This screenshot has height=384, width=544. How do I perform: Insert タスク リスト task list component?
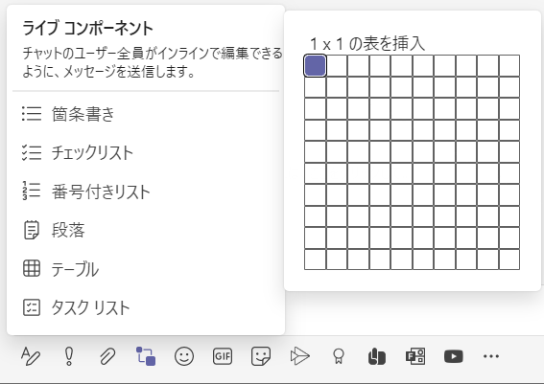tap(146, 307)
